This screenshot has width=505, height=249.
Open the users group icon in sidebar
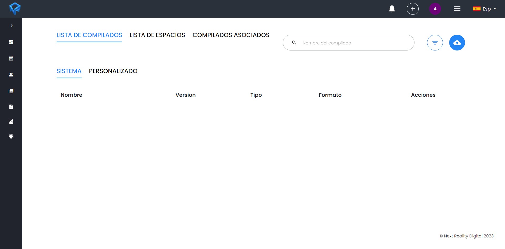pos(11,75)
